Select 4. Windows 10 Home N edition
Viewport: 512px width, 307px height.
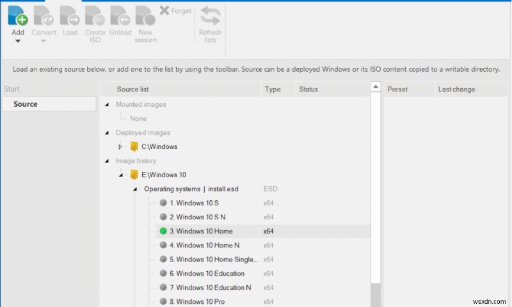click(204, 245)
